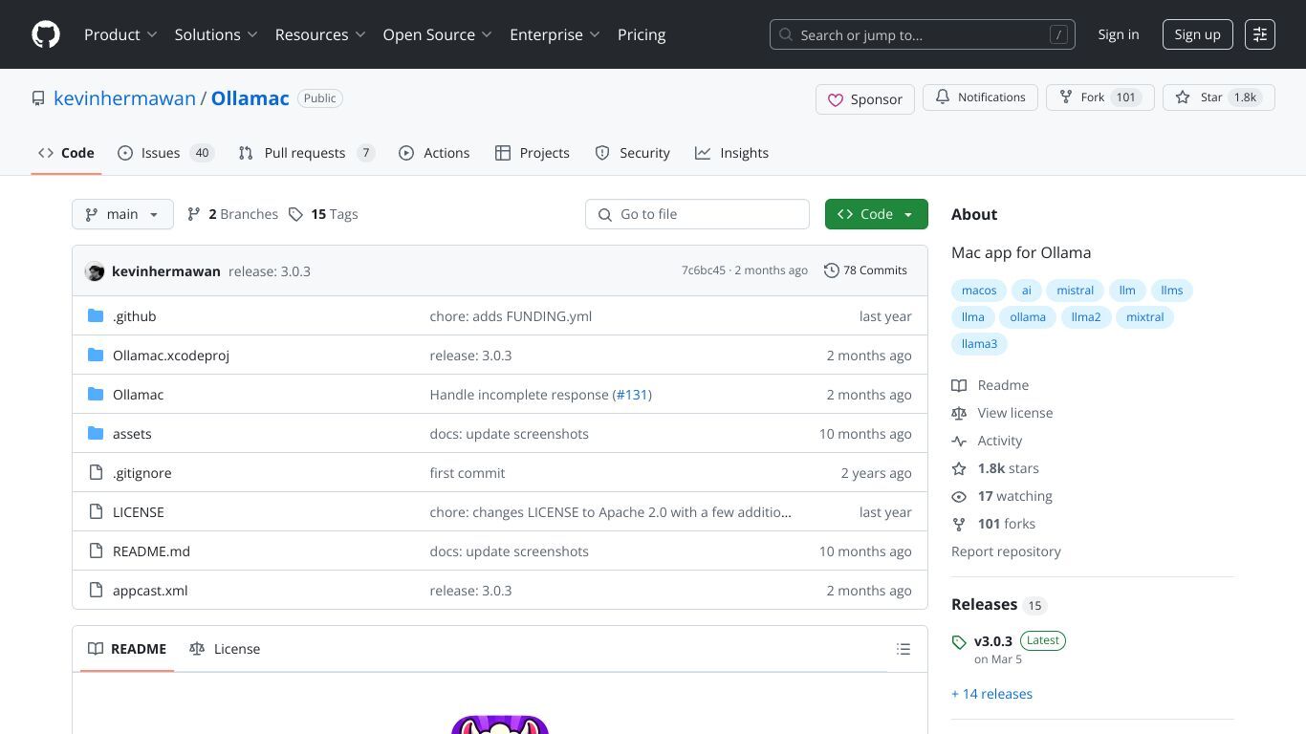Click the star icon beside 1.8k stars
1306x734 pixels.
959,468
